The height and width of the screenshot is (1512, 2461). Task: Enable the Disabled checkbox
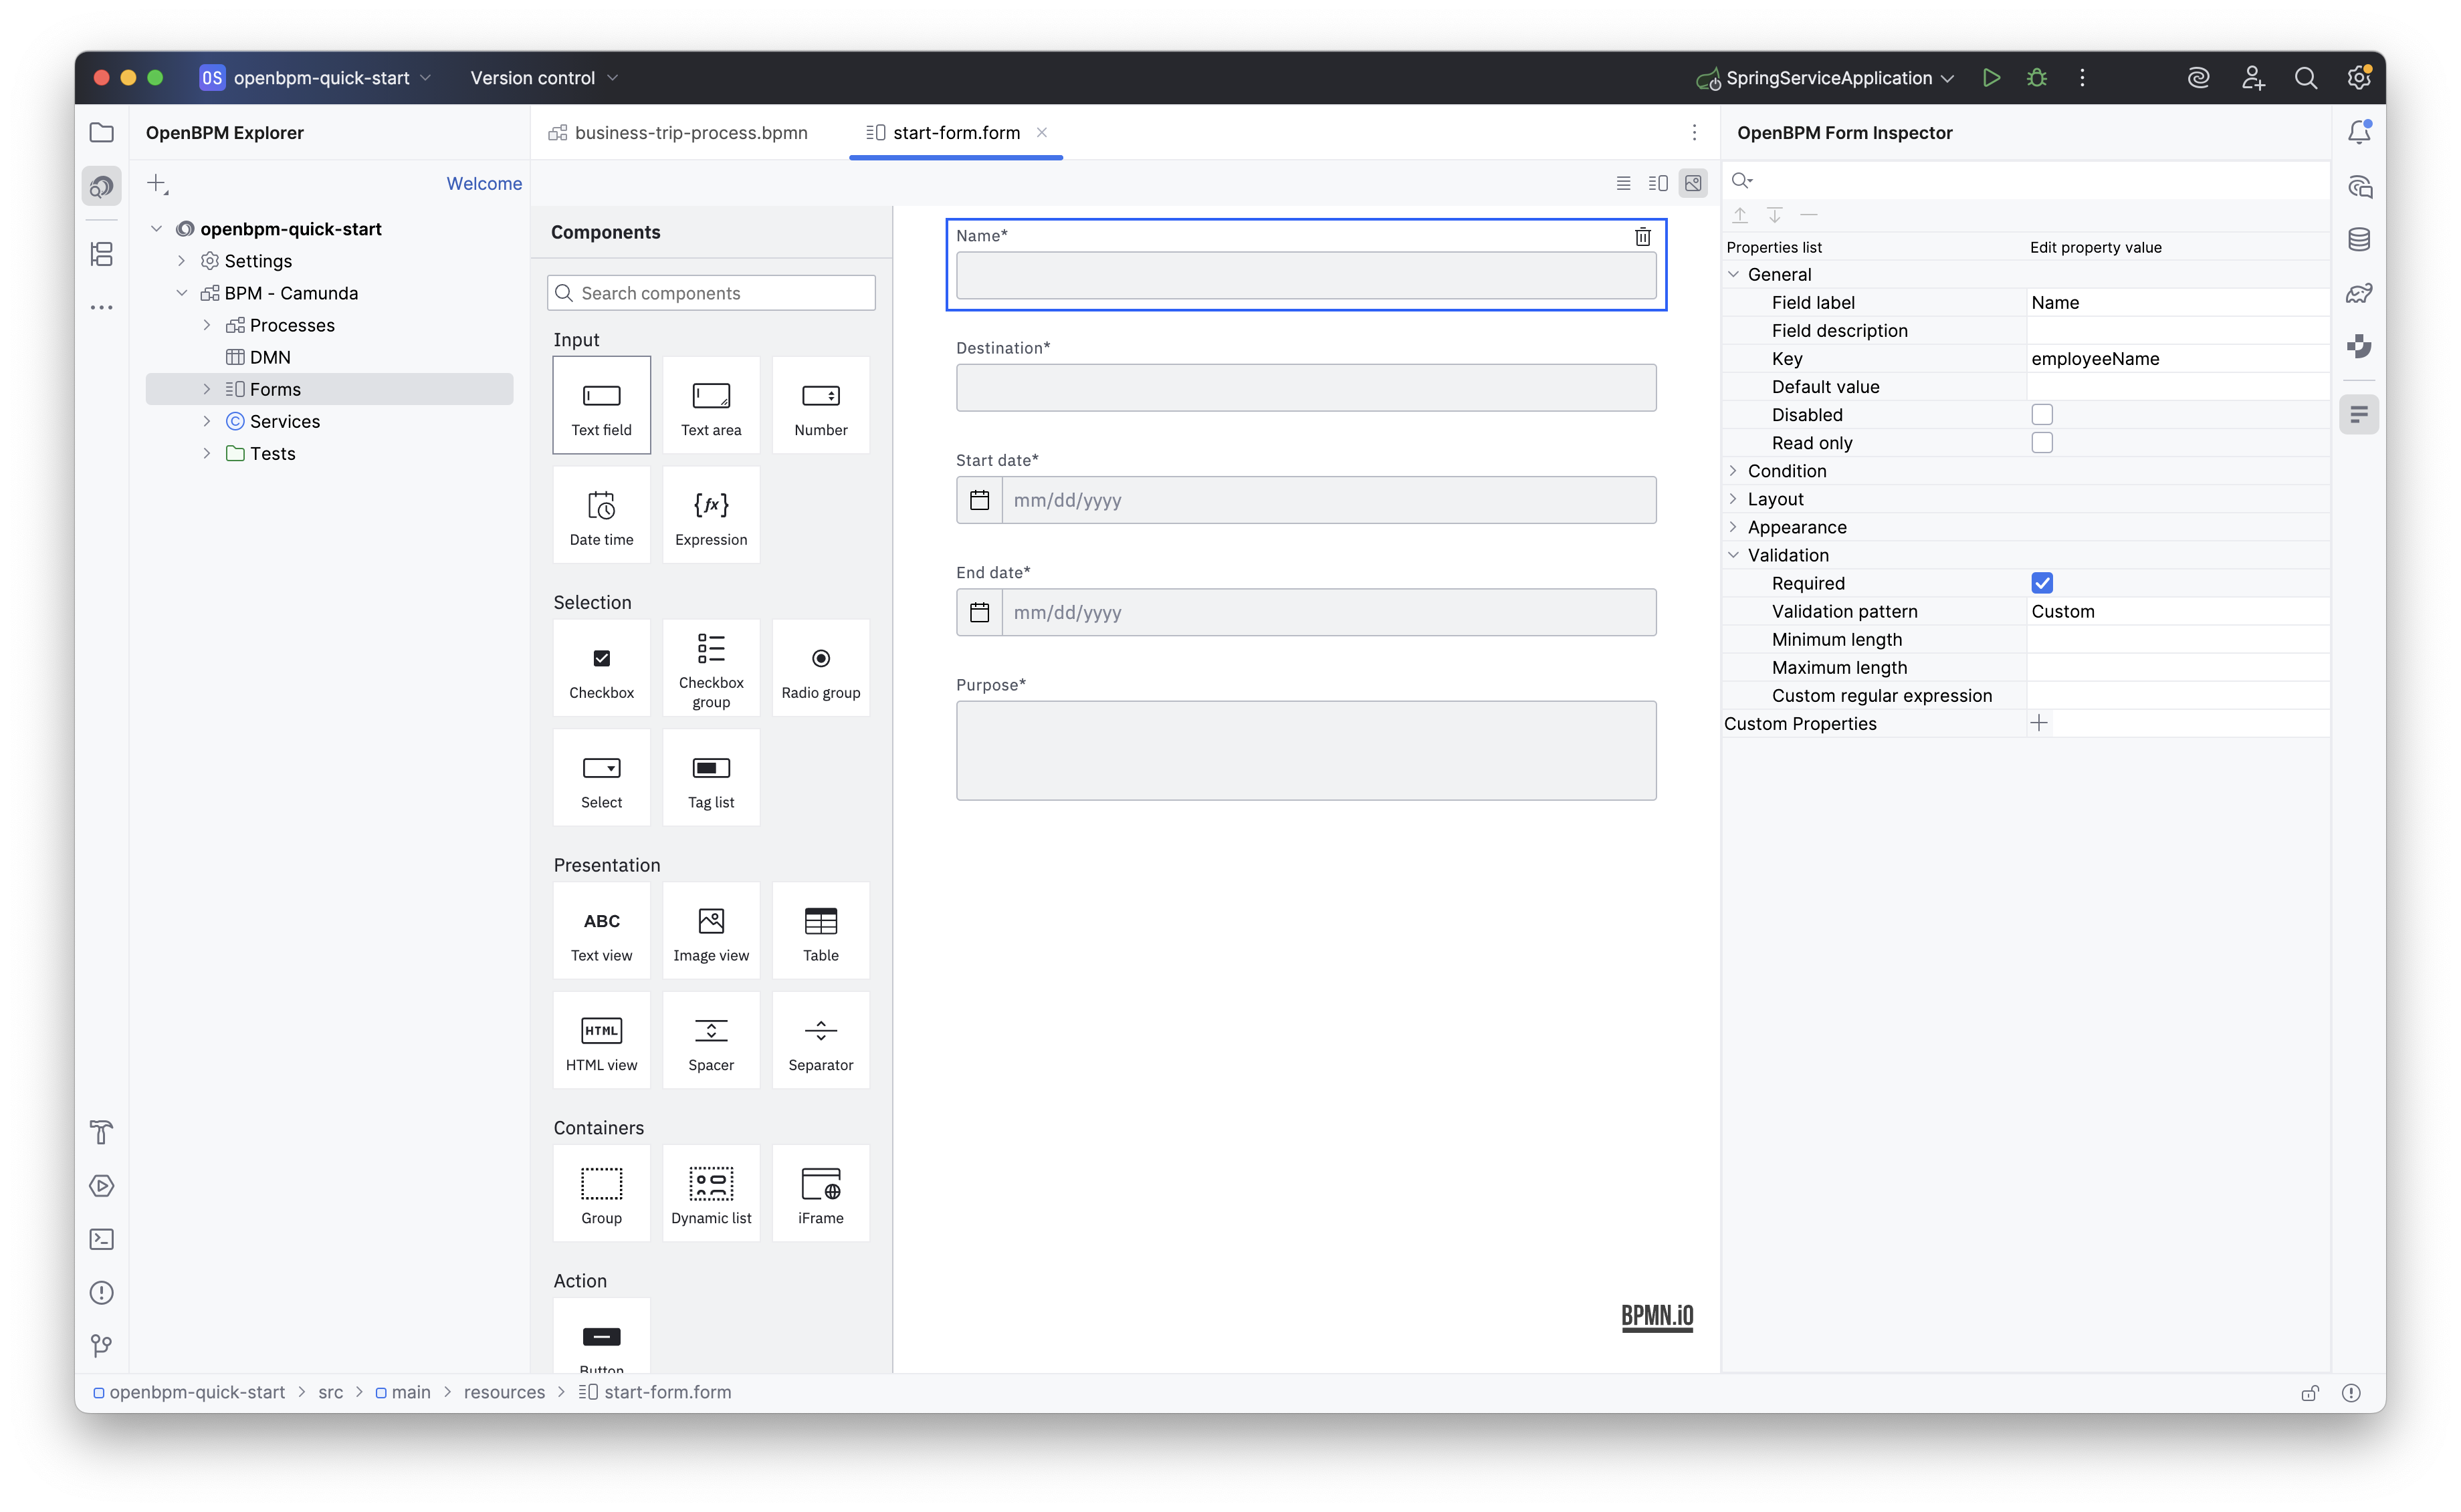pos(2042,415)
